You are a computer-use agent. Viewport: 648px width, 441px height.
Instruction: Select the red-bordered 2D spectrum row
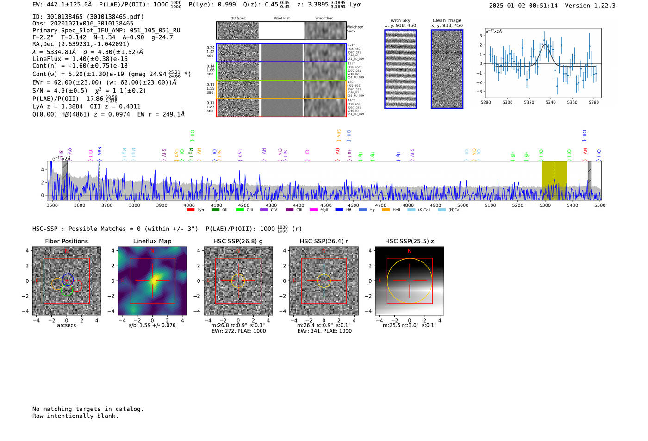(x=281, y=107)
